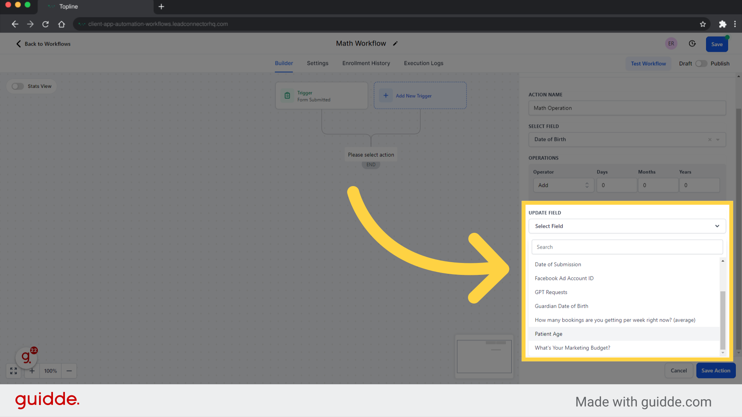This screenshot has height=417, width=742.
Task: Choose GPT Requests option
Action: (x=624, y=292)
